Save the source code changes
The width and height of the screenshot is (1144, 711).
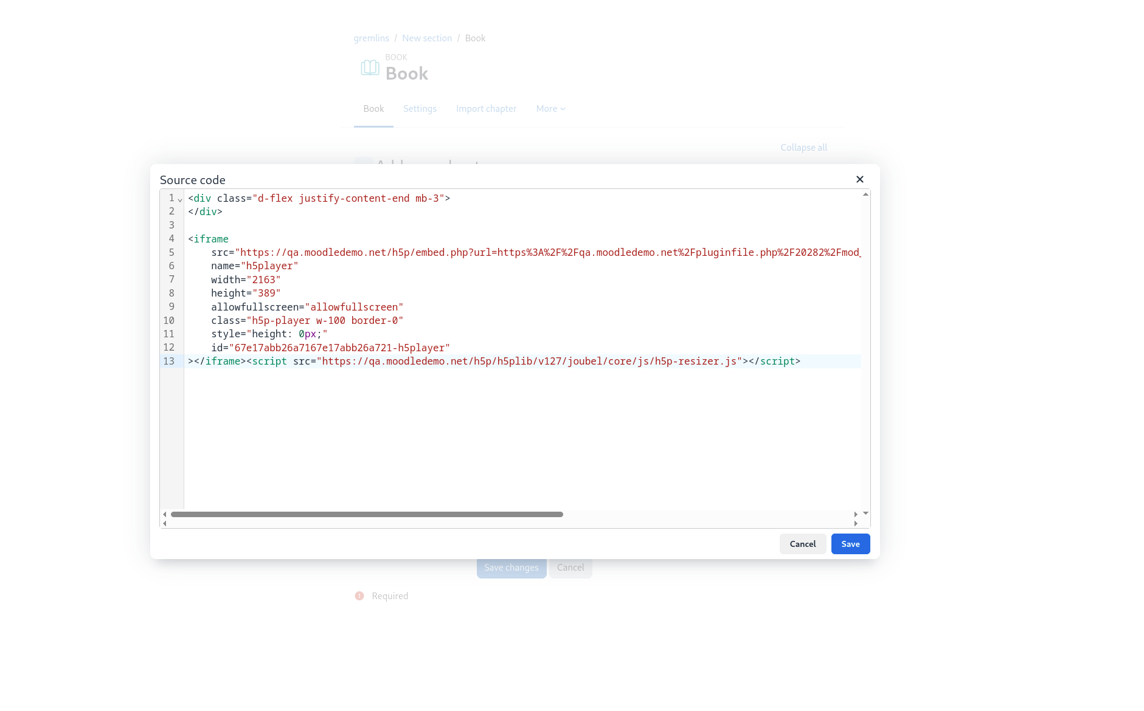[x=850, y=544]
